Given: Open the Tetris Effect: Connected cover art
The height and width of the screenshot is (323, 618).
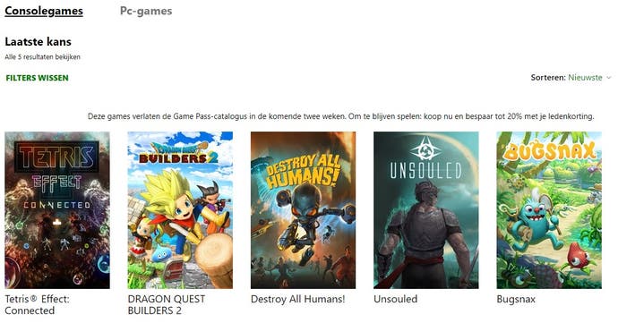Looking at the screenshot, I should (x=57, y=210).
